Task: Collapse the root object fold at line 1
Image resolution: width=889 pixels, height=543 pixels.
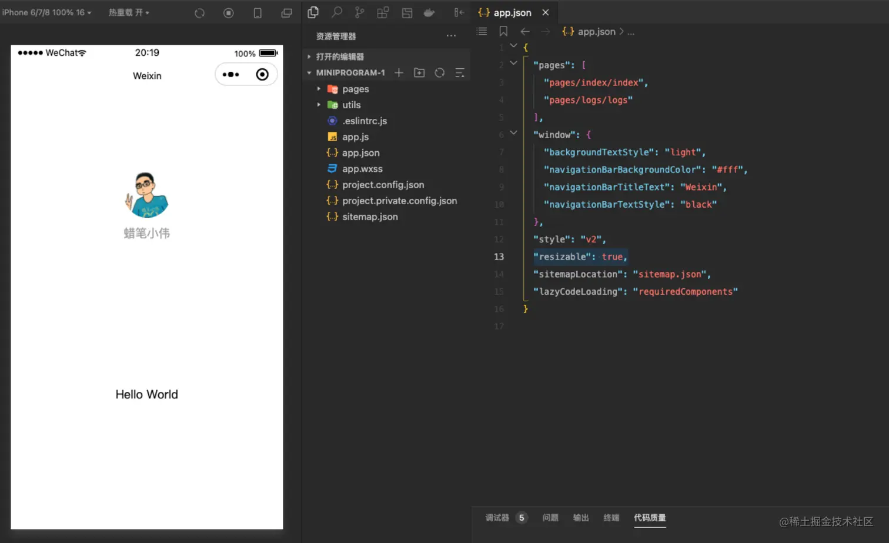Action: pyautogui.click(x=513, y=46)
